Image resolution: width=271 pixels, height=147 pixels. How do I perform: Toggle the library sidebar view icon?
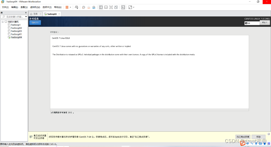click(x=101, y=7)
